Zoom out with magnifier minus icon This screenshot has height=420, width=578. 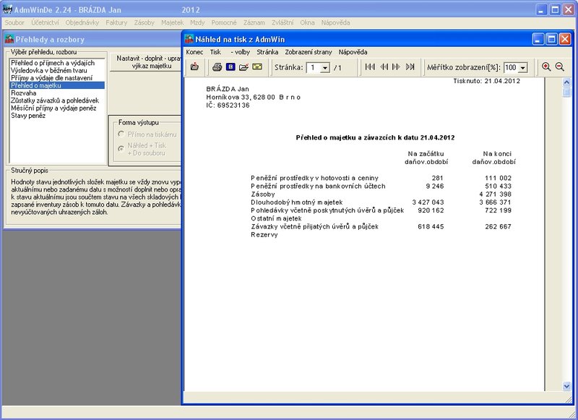coord(559,67)
